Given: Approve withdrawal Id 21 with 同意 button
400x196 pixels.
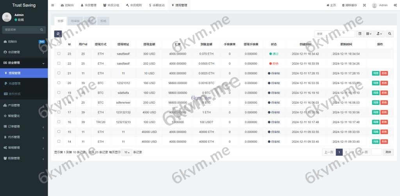Looking at the screenshot, I should (x=376, y=73).
